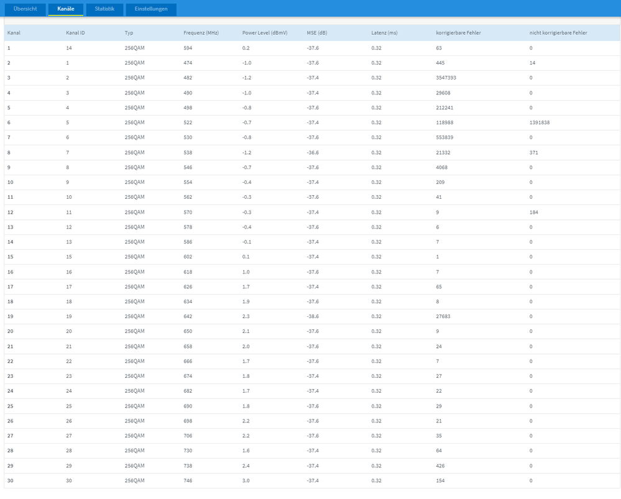Screen dimensions: 621x499
Task: Click frequency value 730
Action: click(x=188, y=451)
